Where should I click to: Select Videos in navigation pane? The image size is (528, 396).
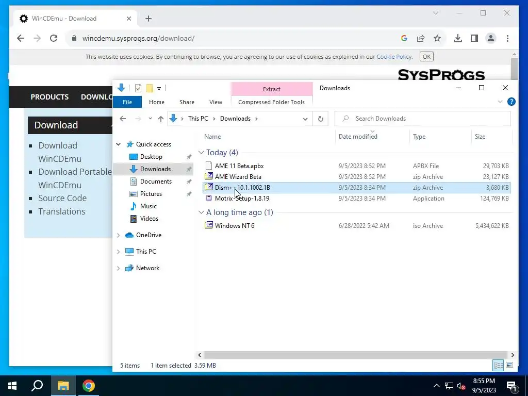click(149, 219)
